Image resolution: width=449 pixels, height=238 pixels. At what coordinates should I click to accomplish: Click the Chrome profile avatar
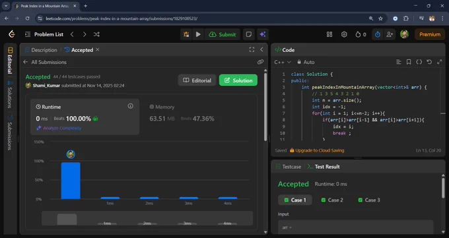click(432, 18)
